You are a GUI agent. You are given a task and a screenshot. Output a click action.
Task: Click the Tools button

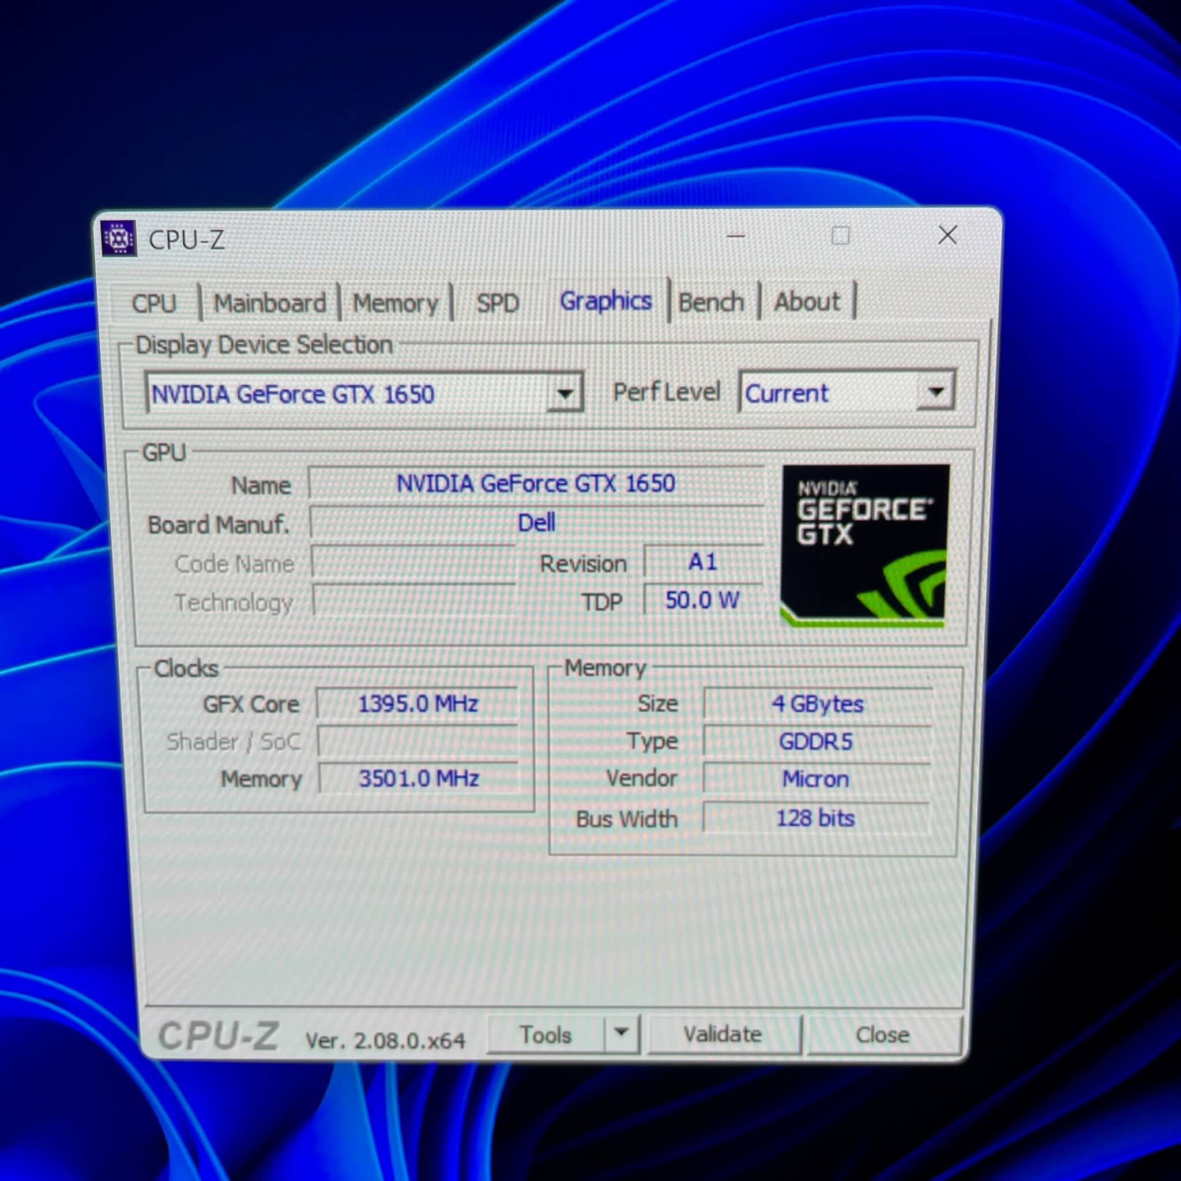point(546,1035)
